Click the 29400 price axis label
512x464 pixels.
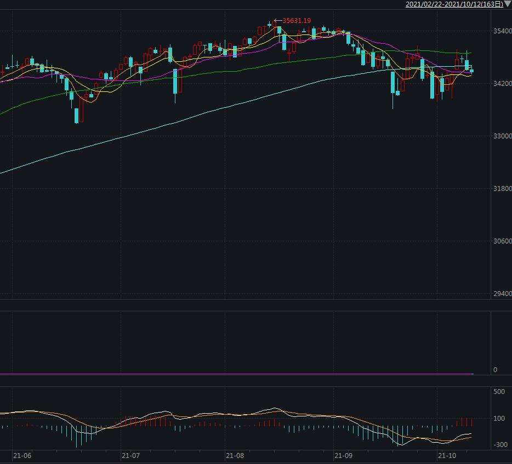[502, 294]
